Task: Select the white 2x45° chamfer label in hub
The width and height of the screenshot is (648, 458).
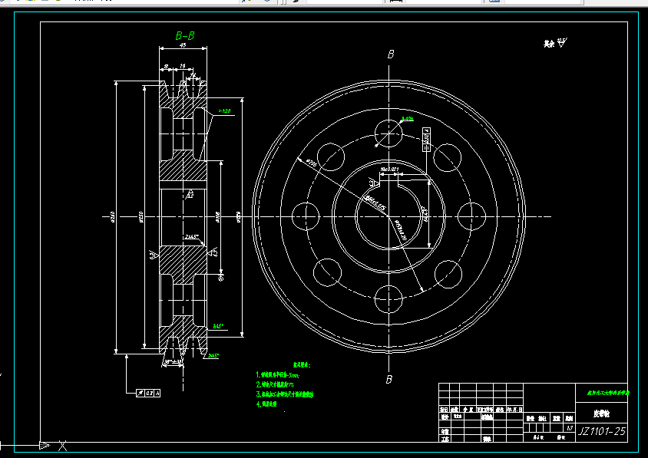Action: pos(192,237)
